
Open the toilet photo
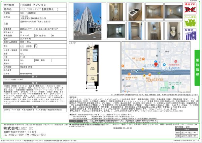[x=173, y=31]
